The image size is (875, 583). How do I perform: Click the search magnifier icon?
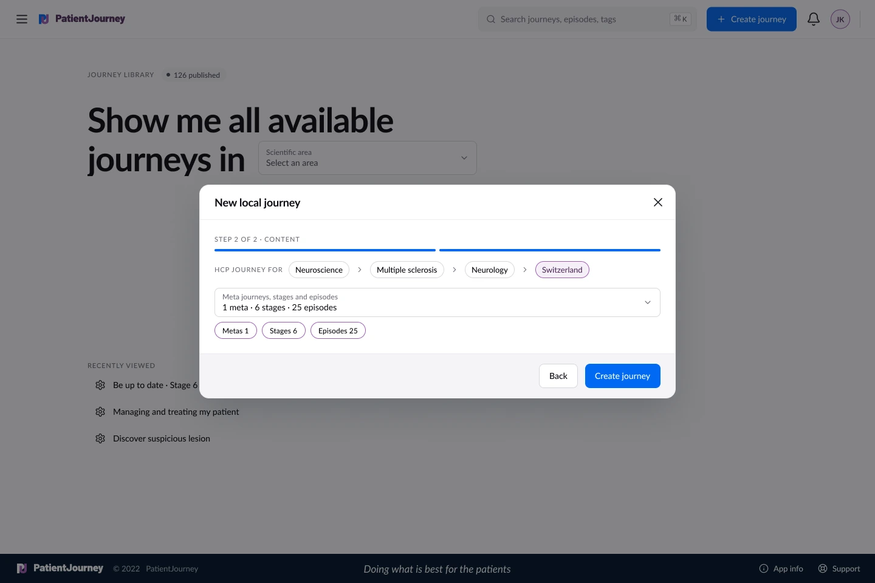pos(491,19)
